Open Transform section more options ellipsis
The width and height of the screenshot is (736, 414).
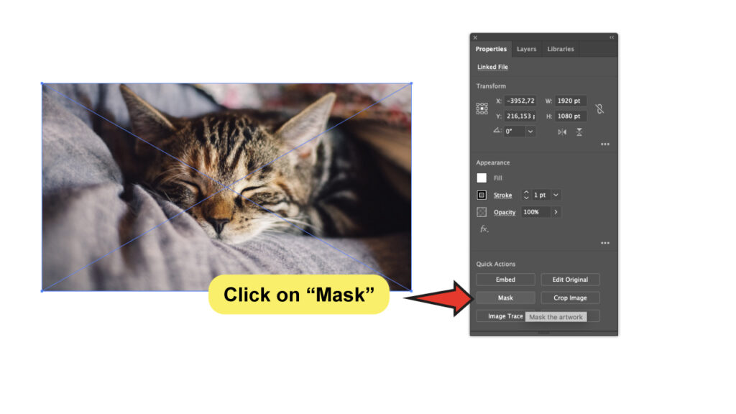[604, 144]
